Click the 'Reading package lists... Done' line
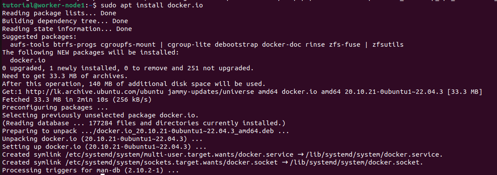The width and height of the screenshot is (497, 175). point(59,13)
